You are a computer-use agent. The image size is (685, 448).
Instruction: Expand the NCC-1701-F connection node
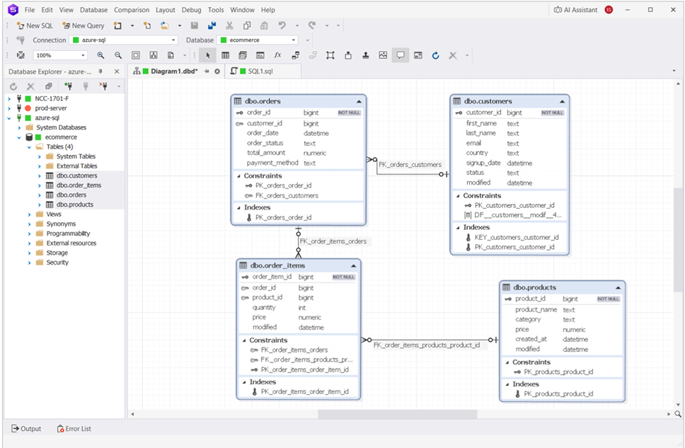pyautogui.click(x=9, y=99)
